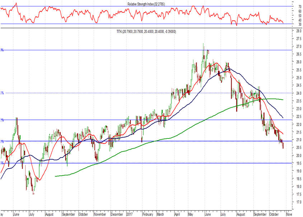Click the November label on time axis

tap(100, 214)
